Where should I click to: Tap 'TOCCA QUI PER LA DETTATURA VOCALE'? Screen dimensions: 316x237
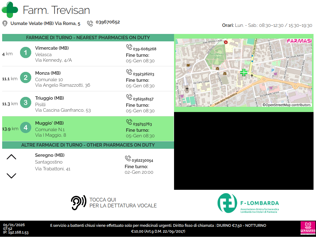pyautogui.click(x=123, y=203)
